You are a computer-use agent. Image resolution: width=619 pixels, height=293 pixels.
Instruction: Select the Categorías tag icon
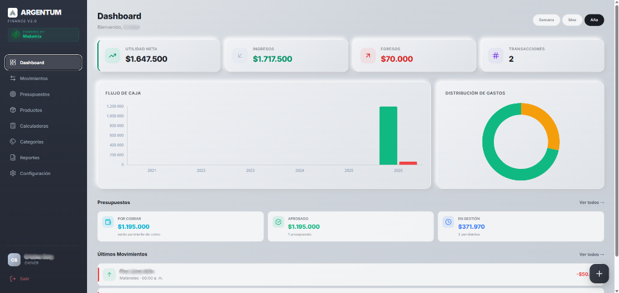click(x=13, y=142)
